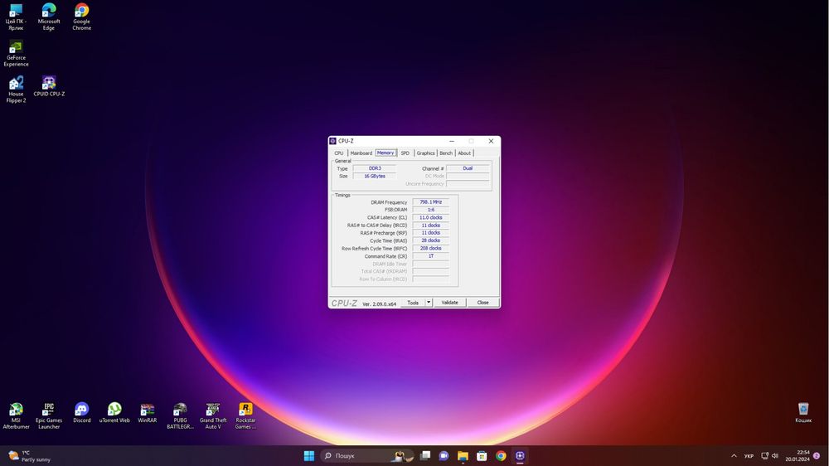Viewport: 829px width, 466px height.
Task: Switch to the Mainboard tab
Action: (361, 153)
